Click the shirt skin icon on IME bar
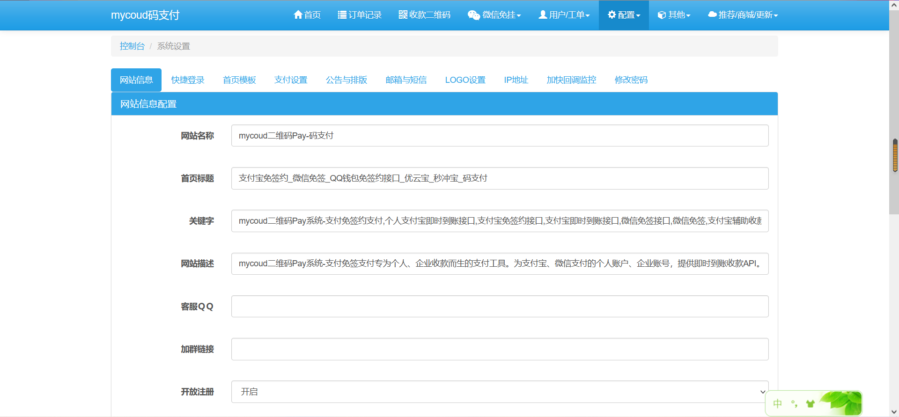This screenshot has height=417, width=899. pyautogui.click(x=810, y=403)
